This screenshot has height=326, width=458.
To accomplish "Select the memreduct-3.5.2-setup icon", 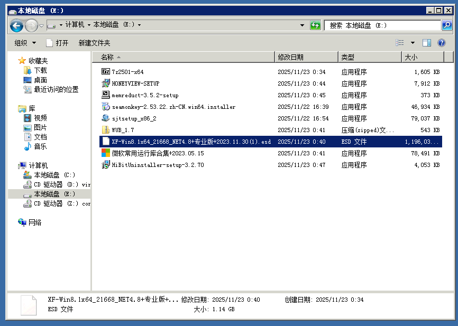I will (105, 95).
